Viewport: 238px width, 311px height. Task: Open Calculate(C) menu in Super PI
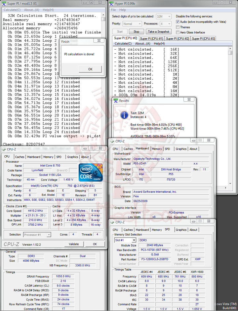pyautogui.click(x=12, y=10)
